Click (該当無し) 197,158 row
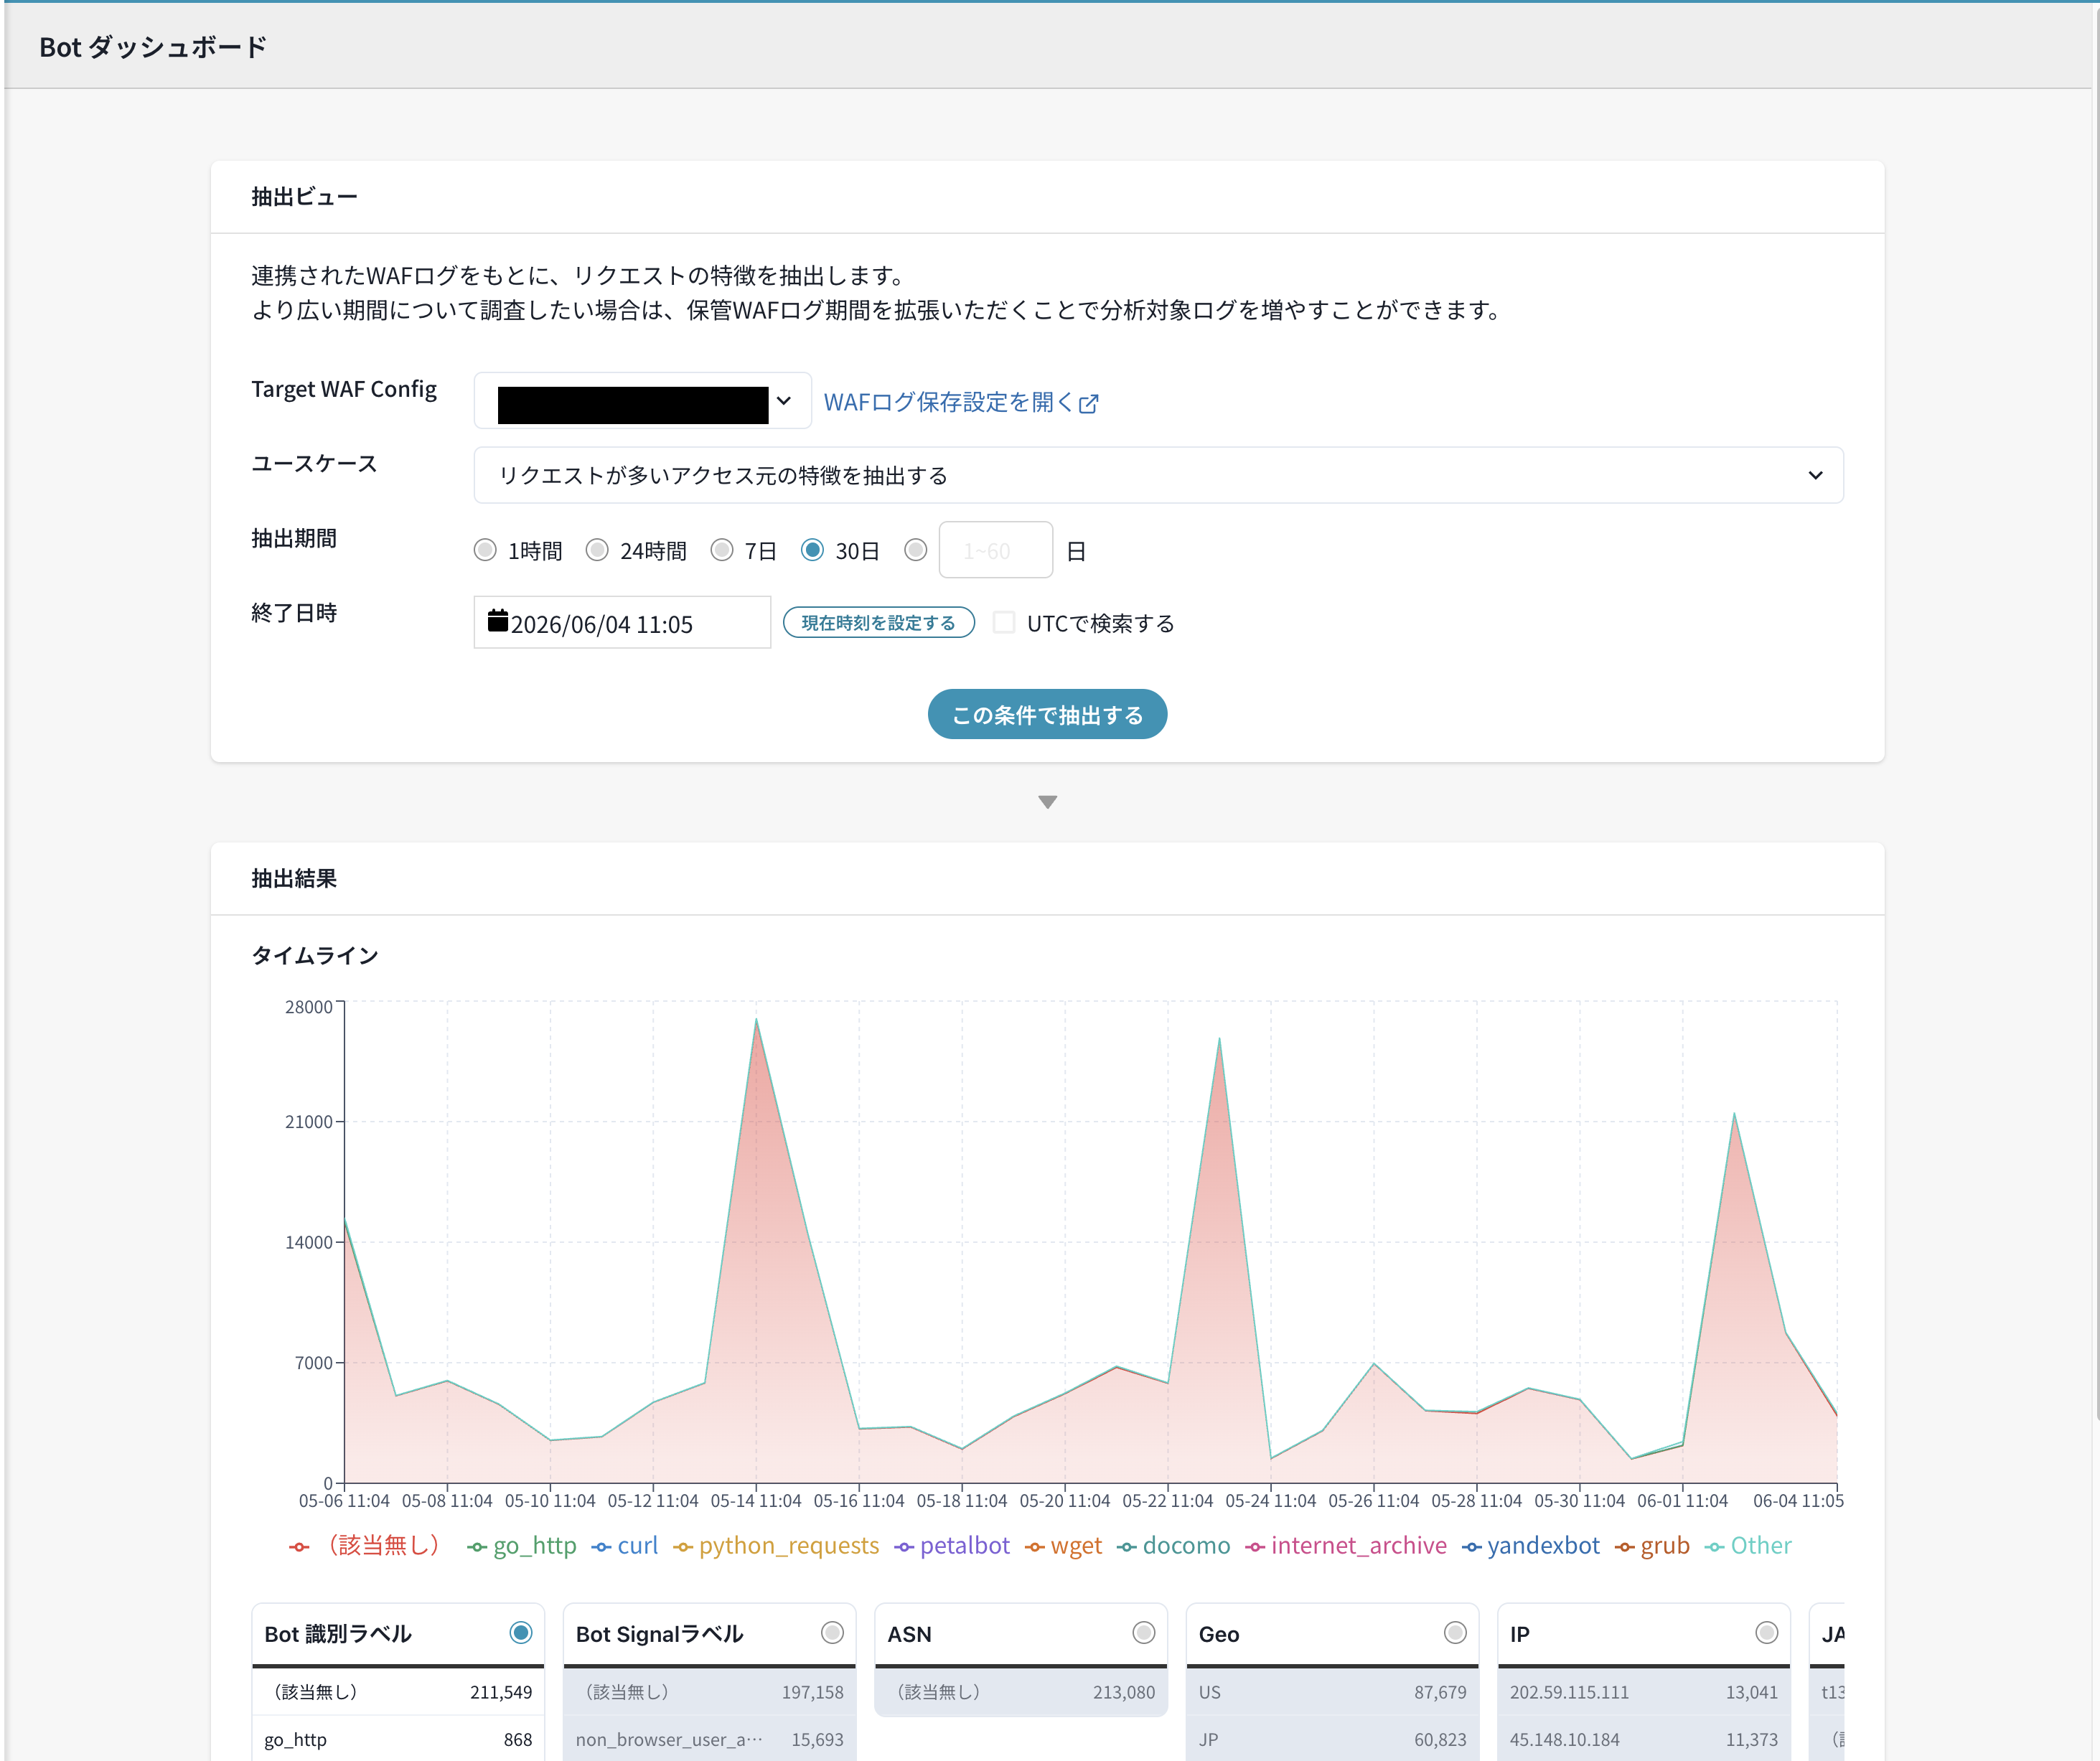The height and width of the screenshot is (1761, 2100). pos(709,1692)
